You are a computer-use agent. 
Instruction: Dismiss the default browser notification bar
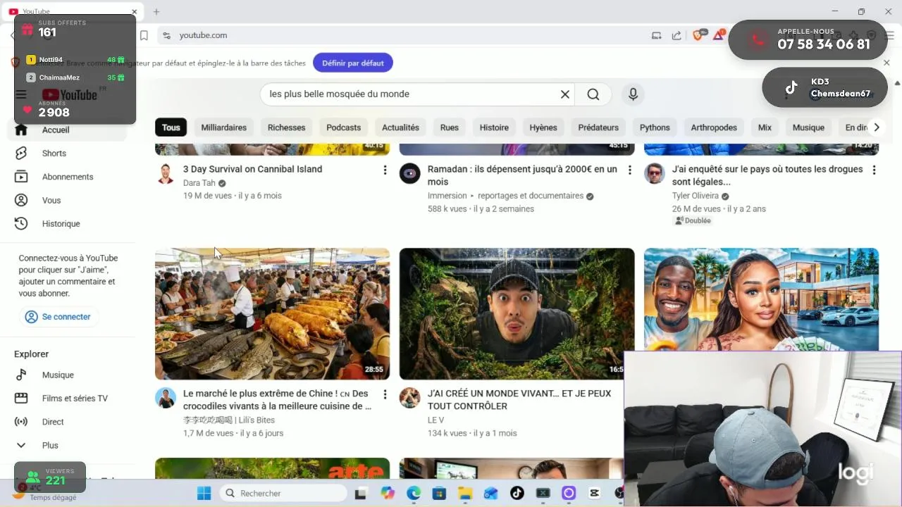(x=886, y=63)
